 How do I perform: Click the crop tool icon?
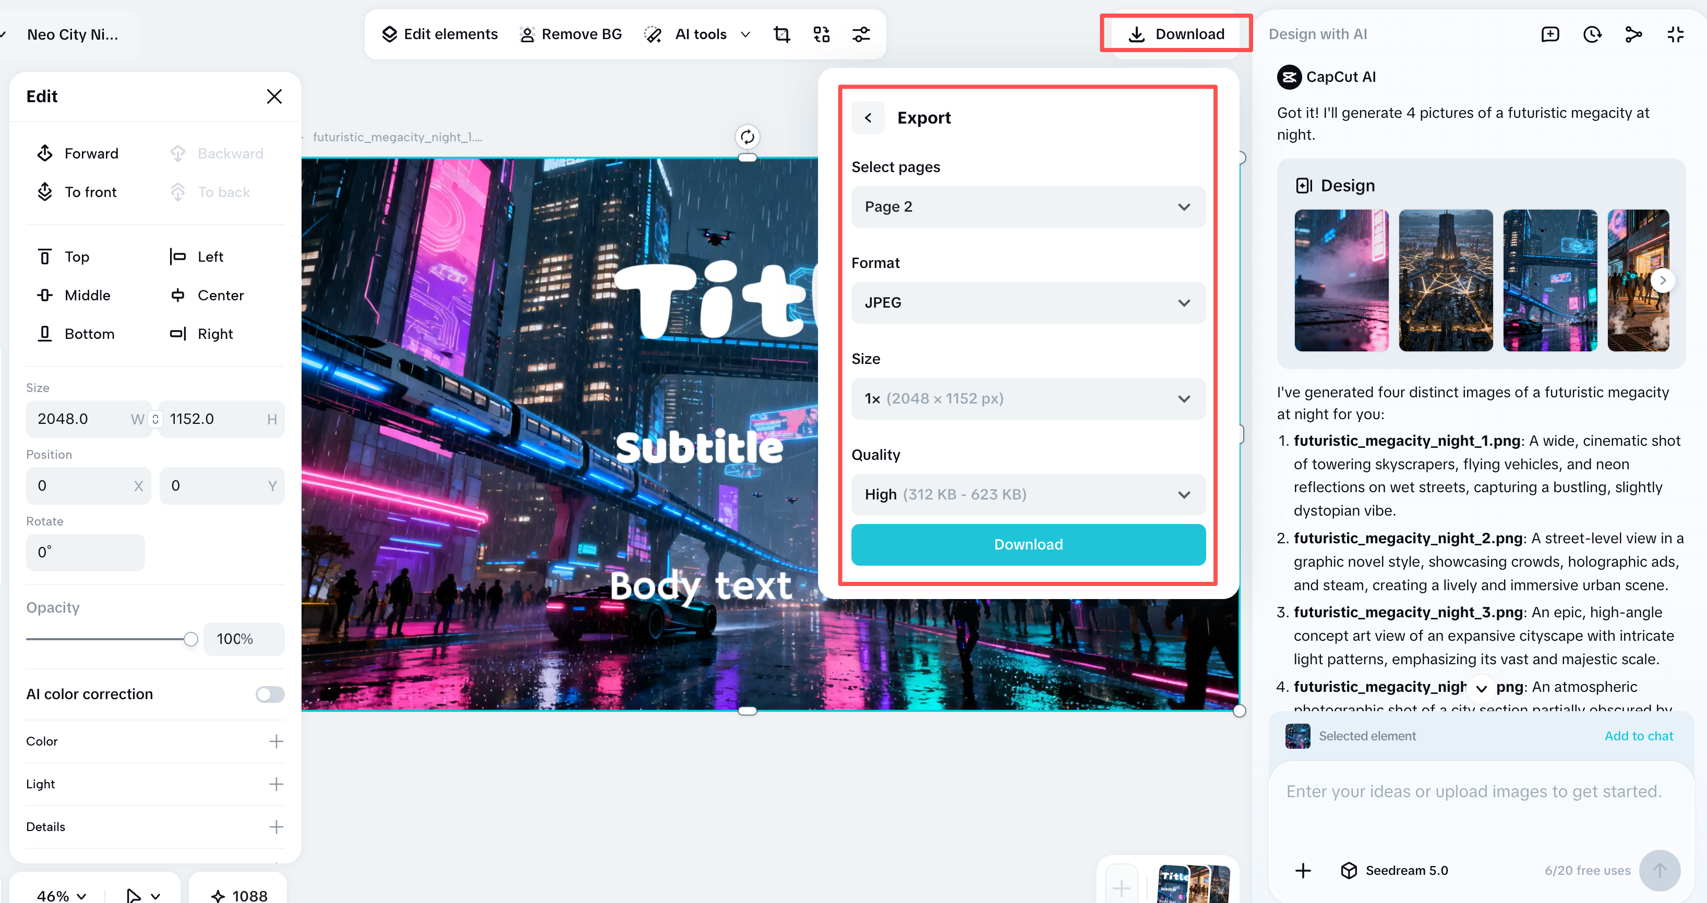click(x=782, y=34)
